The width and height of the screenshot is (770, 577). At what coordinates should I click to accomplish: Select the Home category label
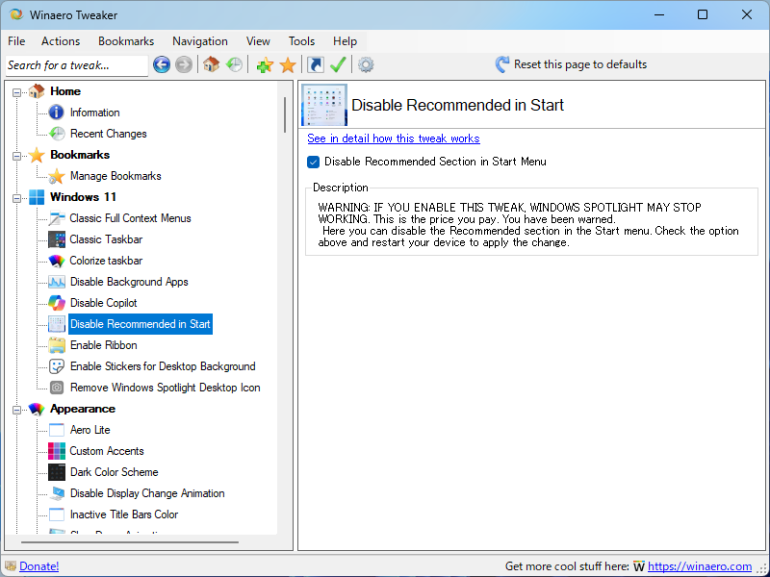click(65, 90)
